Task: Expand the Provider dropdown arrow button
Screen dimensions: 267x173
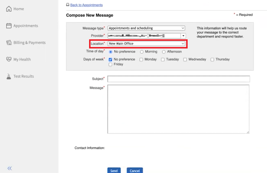Action: click(183, 36)
